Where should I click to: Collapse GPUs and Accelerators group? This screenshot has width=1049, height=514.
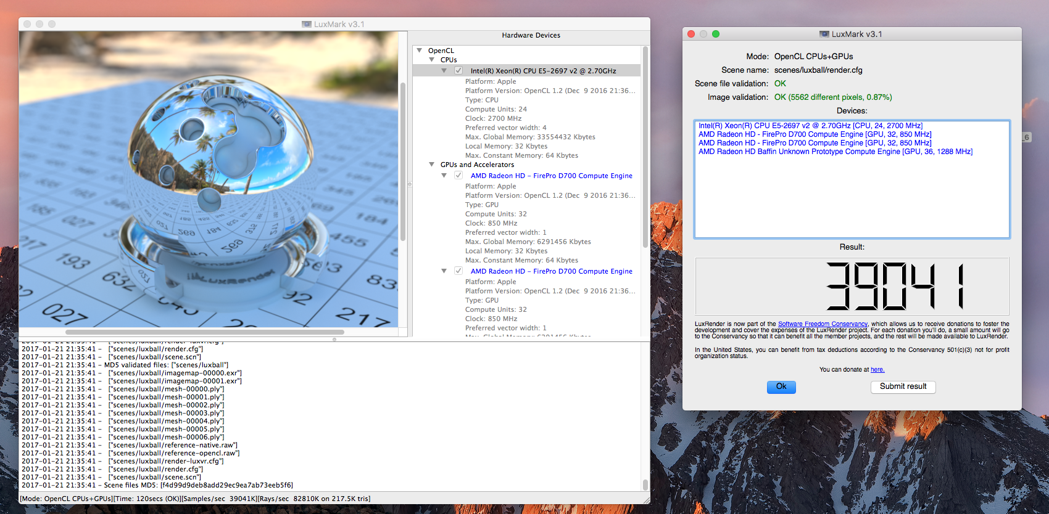click(x=432, y=165)
